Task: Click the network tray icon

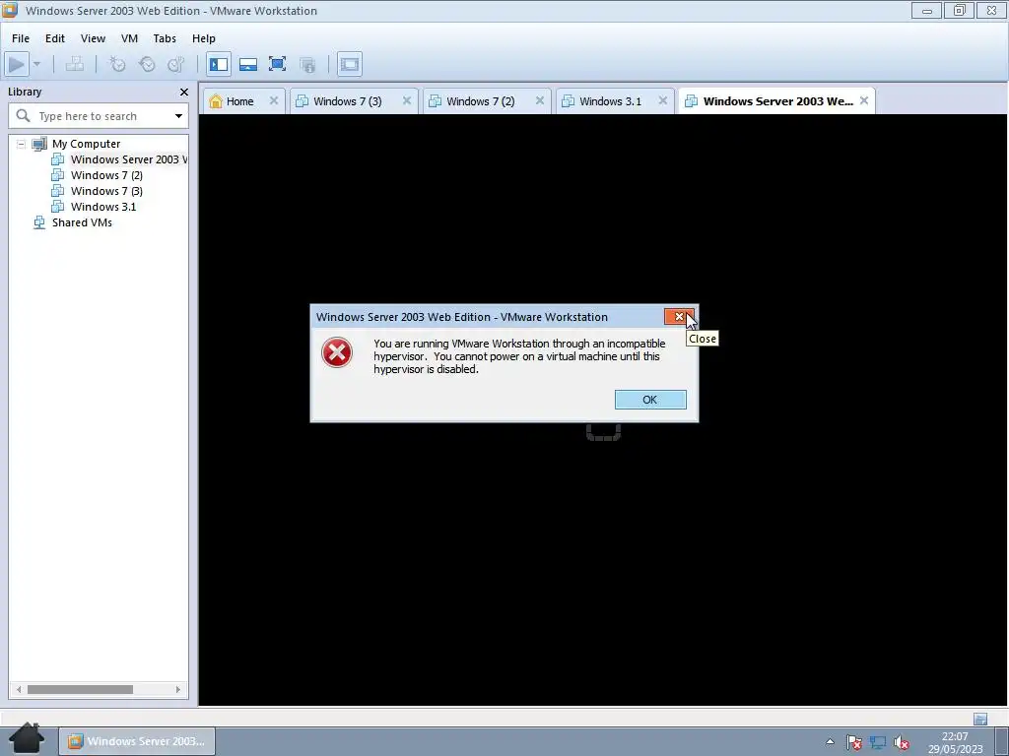Action: pyautogui.click(x=878, y=742)
